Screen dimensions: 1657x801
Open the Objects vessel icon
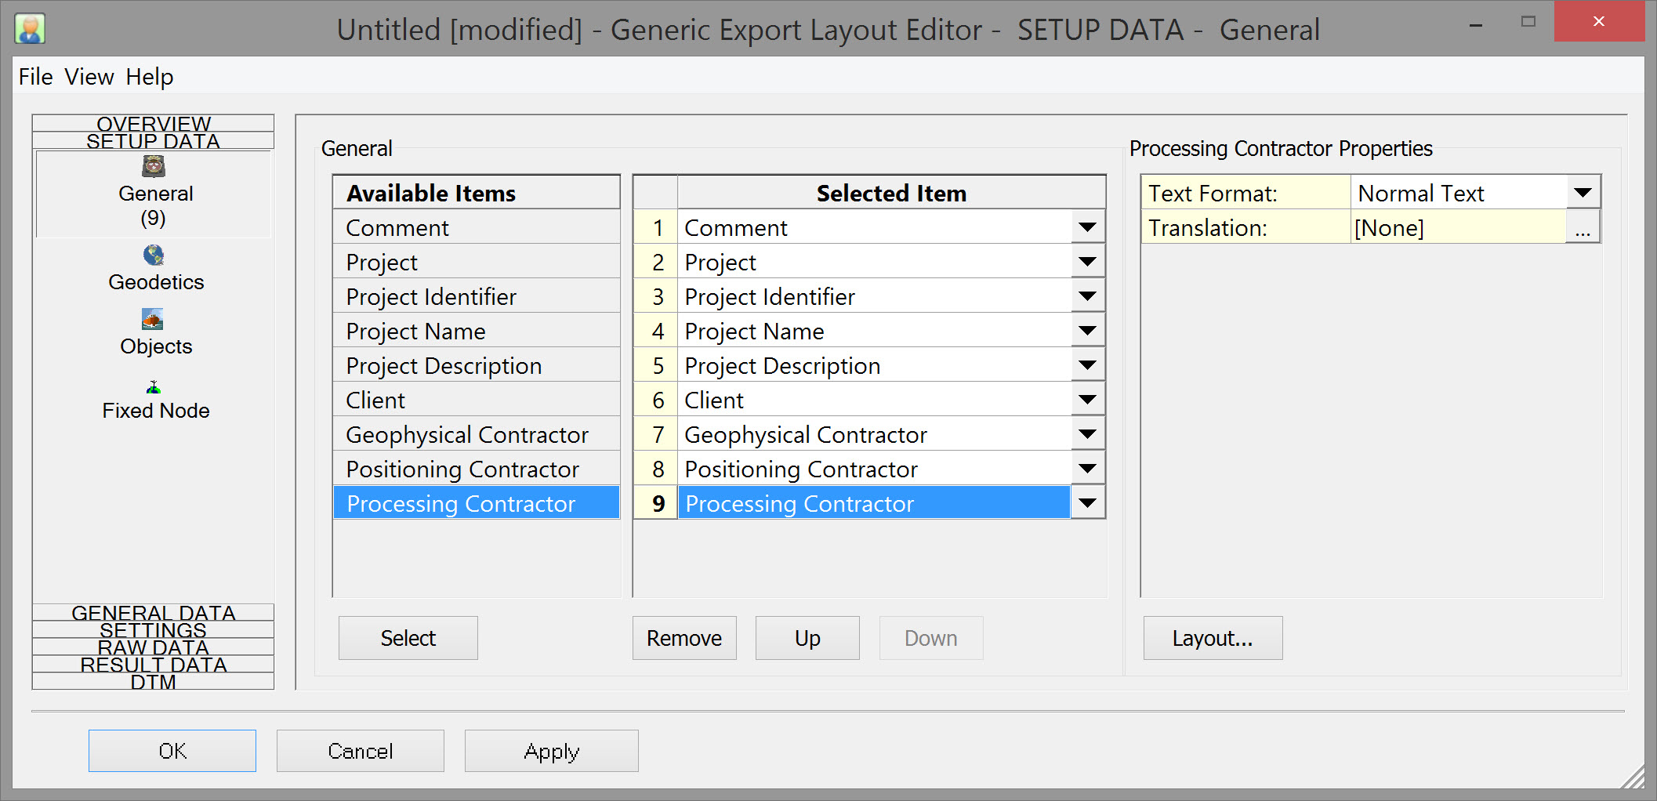pos(153,319)
